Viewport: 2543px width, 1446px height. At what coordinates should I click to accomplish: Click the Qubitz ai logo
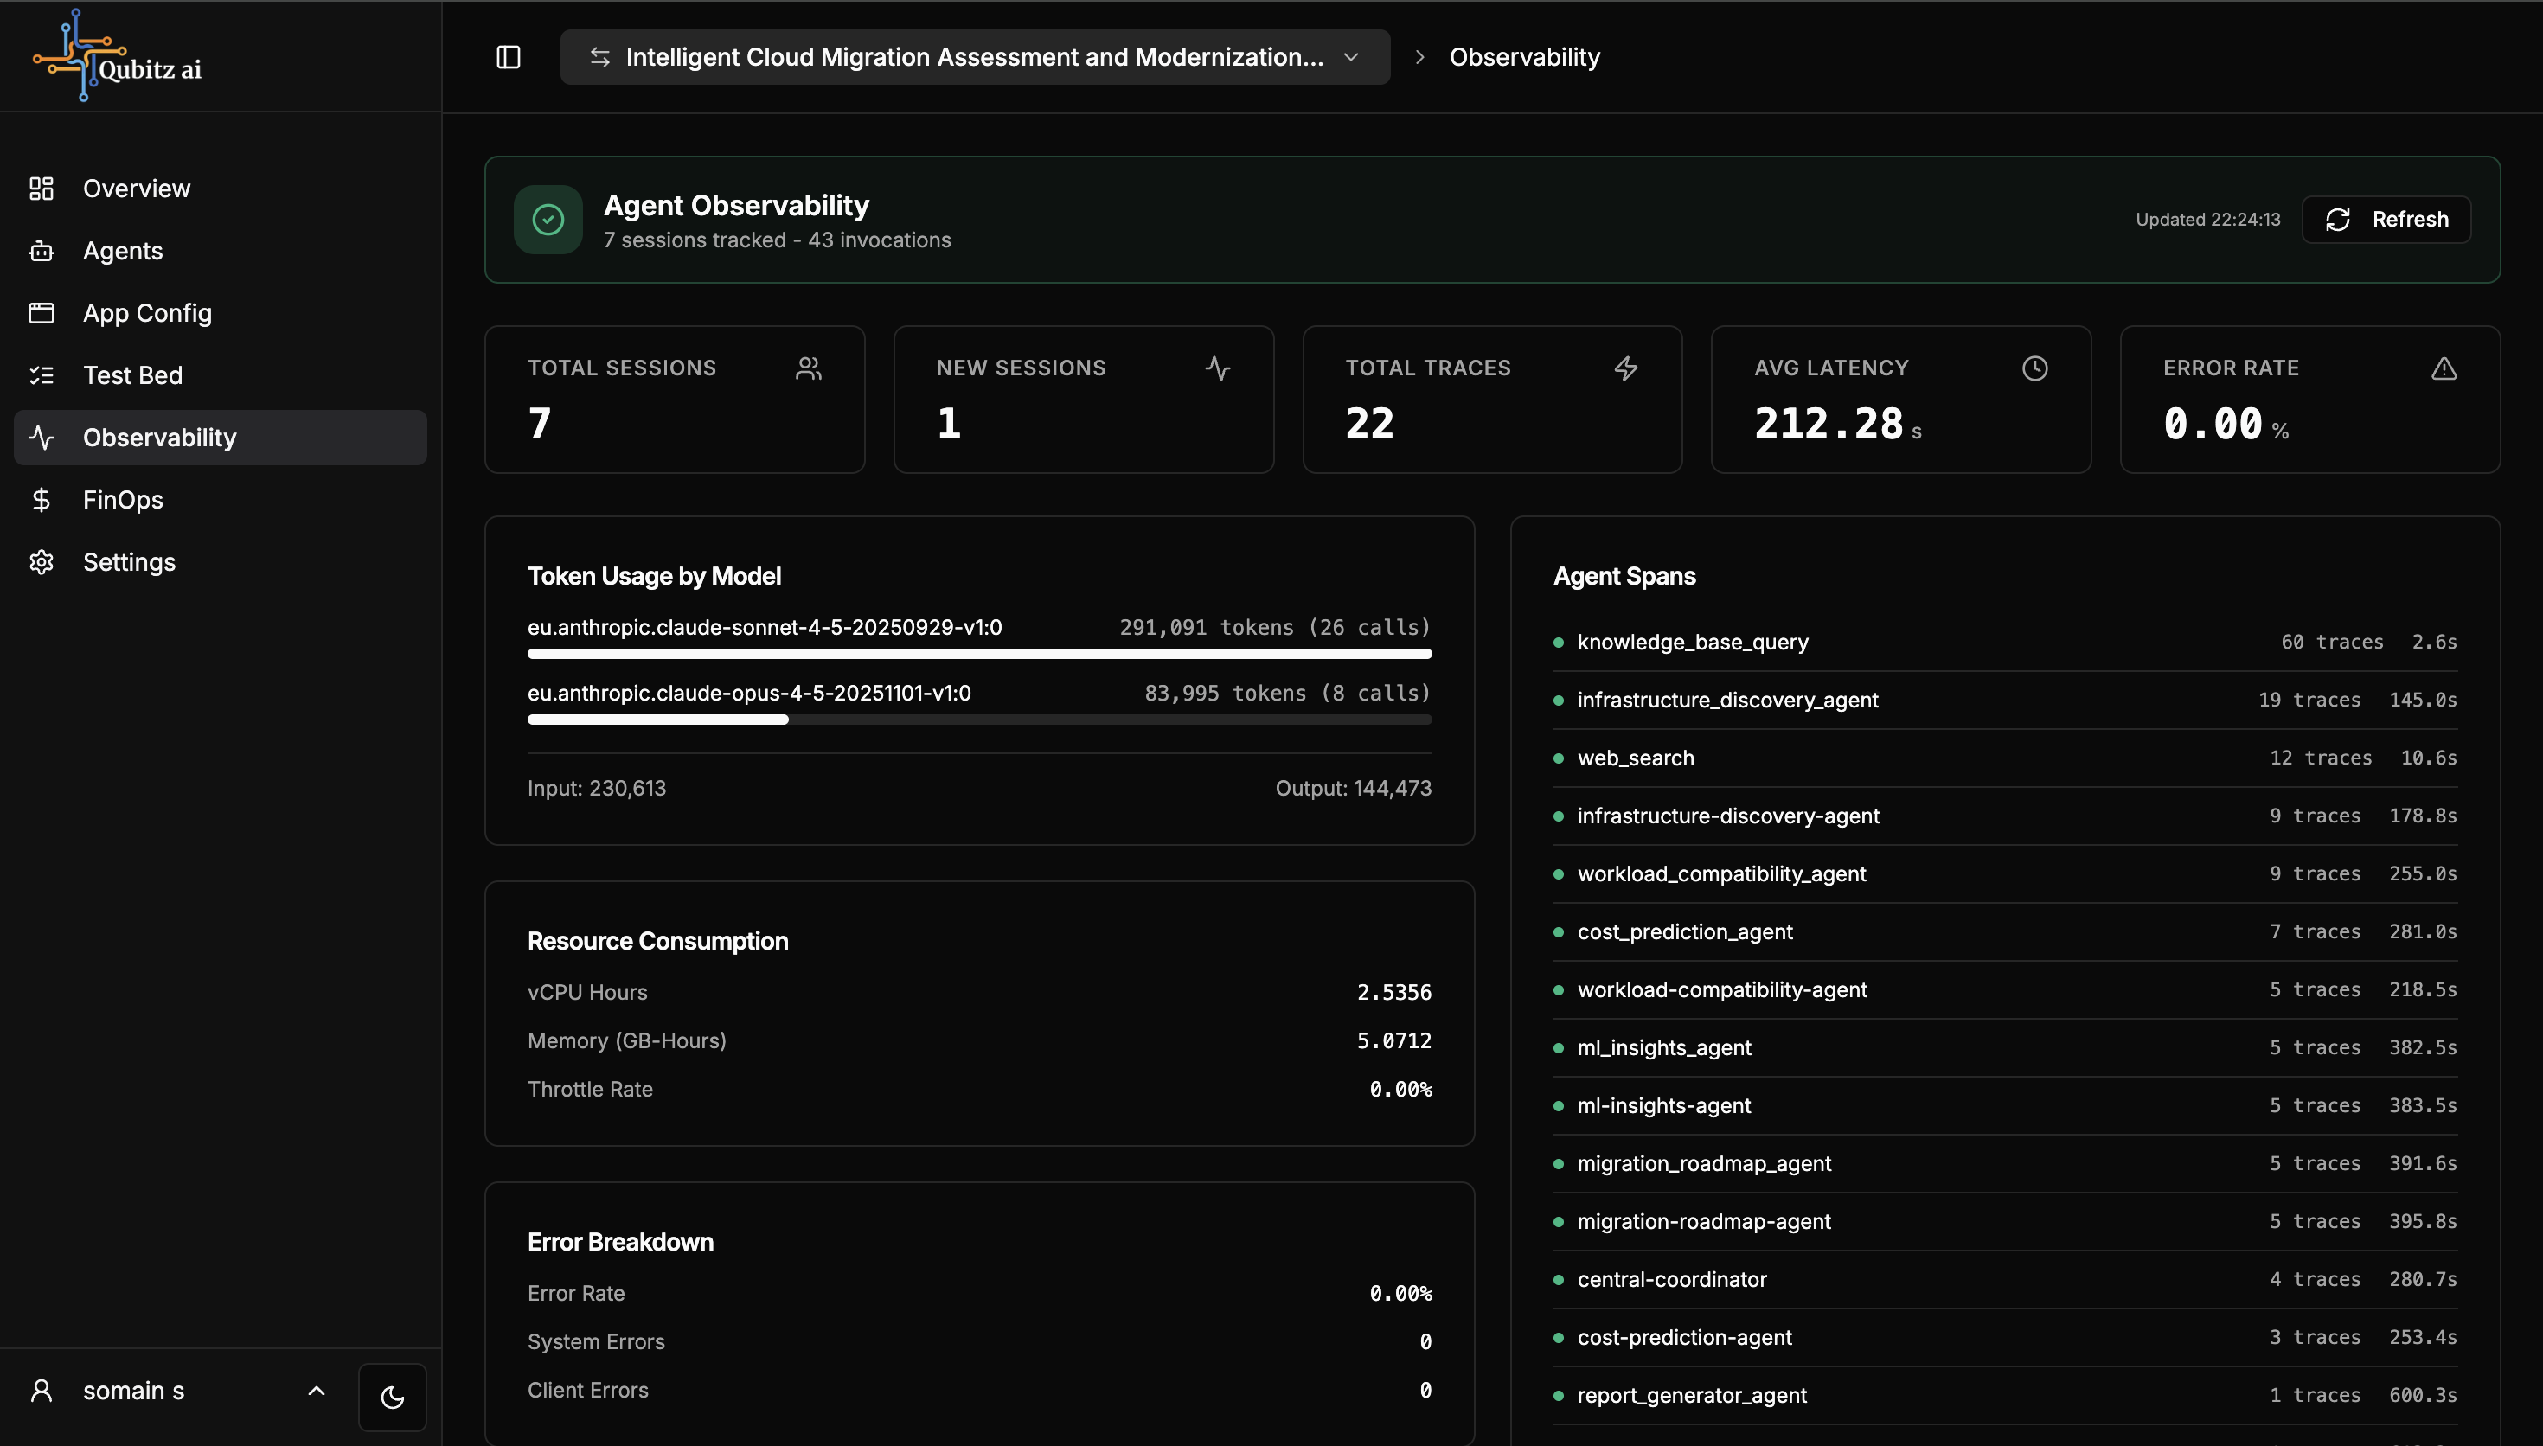coord(117,56)
